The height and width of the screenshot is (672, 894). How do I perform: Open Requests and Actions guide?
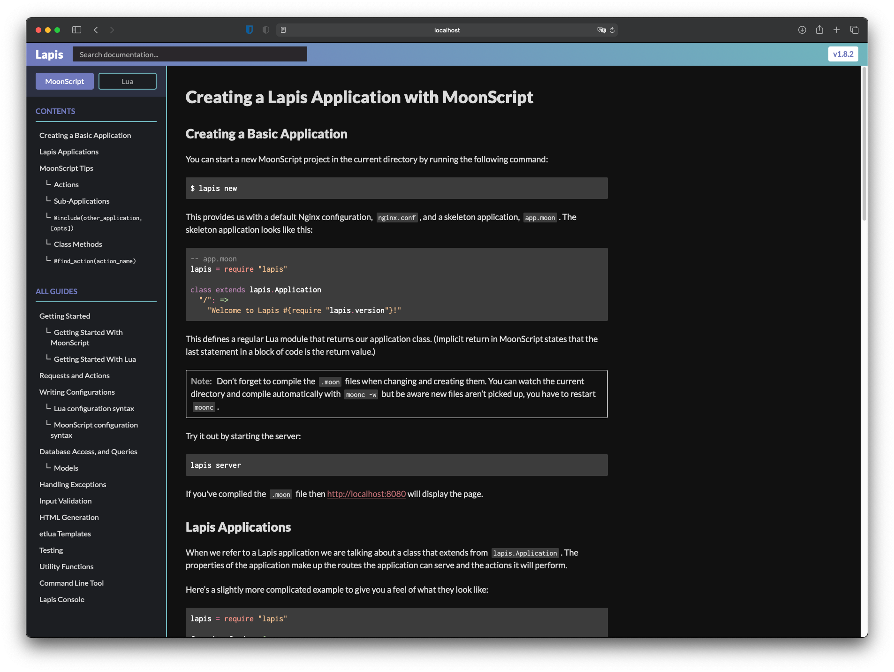tap(75, 375)
